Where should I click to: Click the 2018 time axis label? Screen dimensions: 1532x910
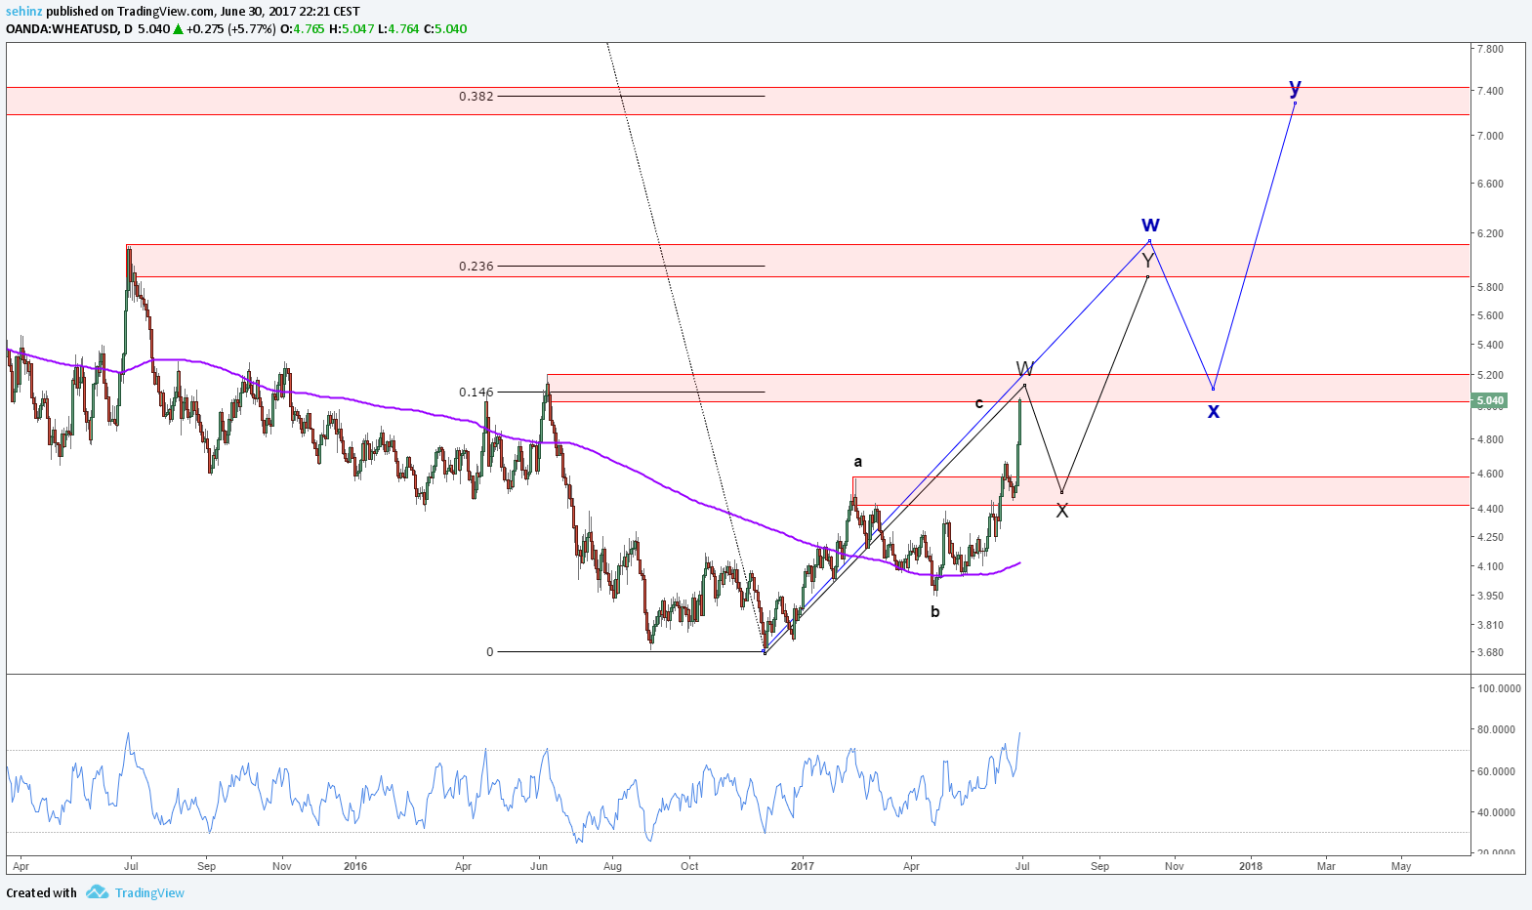(1250, 866)
